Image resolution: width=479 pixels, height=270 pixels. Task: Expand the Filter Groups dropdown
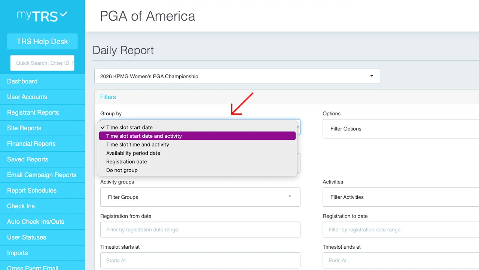[x=200, y=197]
